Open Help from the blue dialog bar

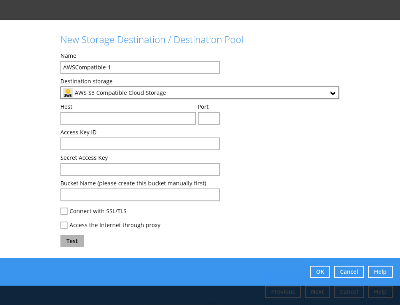click(x=380, y=272)
